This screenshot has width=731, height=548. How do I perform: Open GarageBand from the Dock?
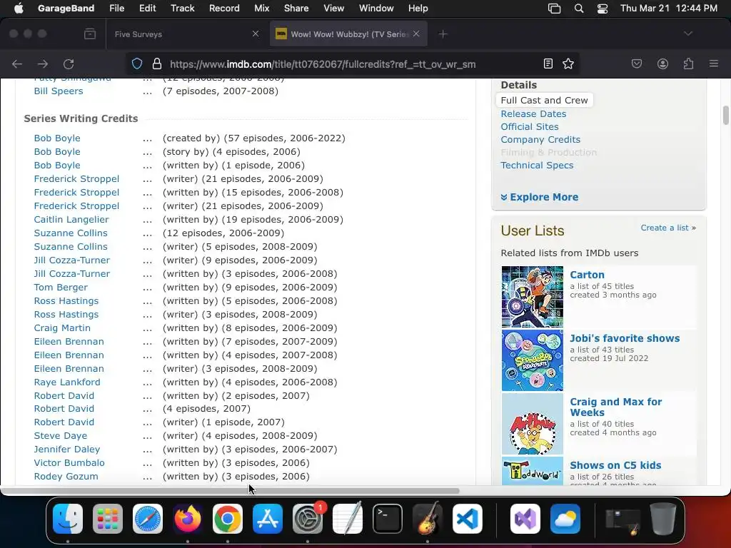click(428, 519)
